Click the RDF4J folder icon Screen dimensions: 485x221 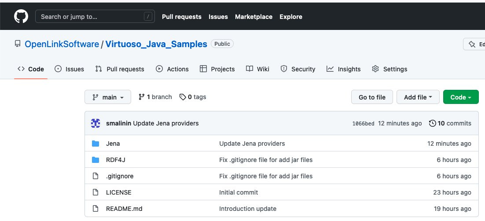pyautogui.click(x=96, y=160)
